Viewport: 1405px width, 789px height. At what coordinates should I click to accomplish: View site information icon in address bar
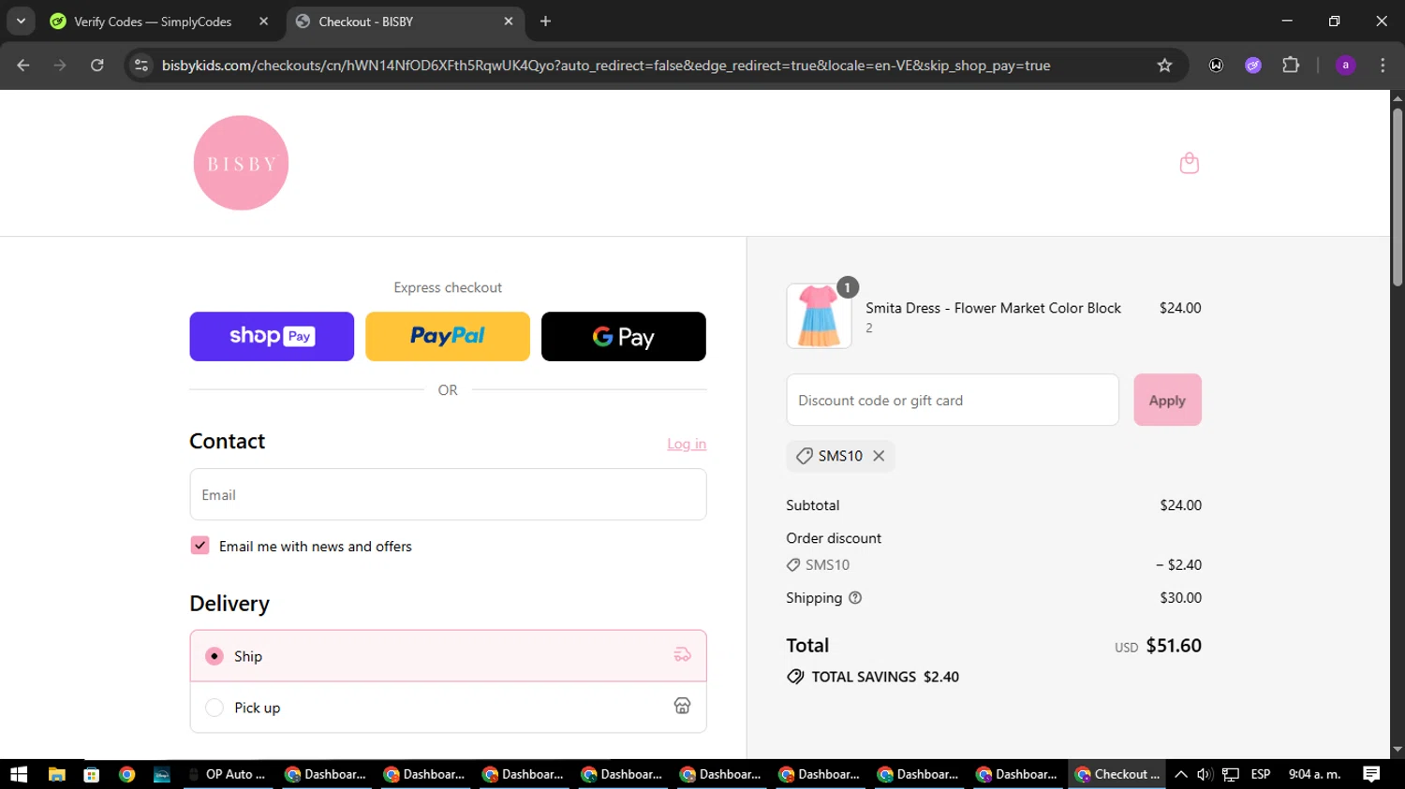[x=141, y=66]
